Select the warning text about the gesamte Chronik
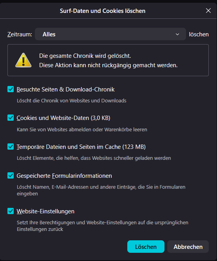Viewport: 217px width, 261px height. click(x=108, y=61)
